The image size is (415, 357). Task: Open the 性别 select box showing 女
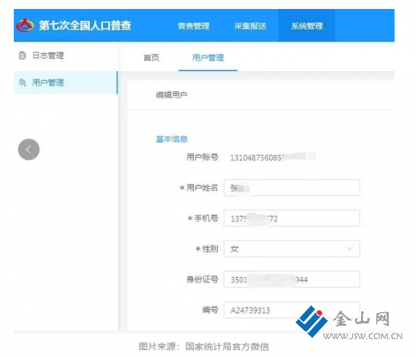point(290,249)
